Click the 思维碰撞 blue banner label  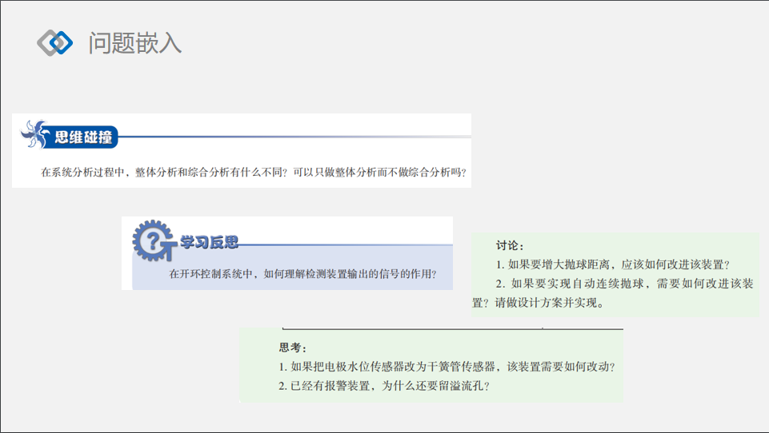pyautogui.click(x=82, y=137)
